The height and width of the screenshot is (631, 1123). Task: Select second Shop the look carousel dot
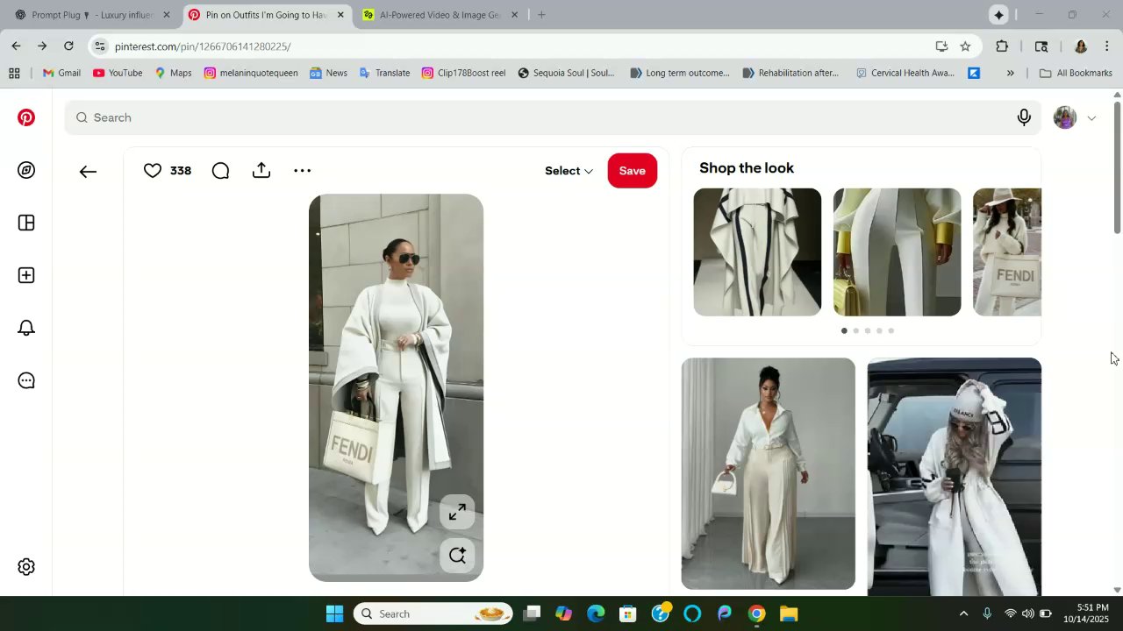[855, 330]
